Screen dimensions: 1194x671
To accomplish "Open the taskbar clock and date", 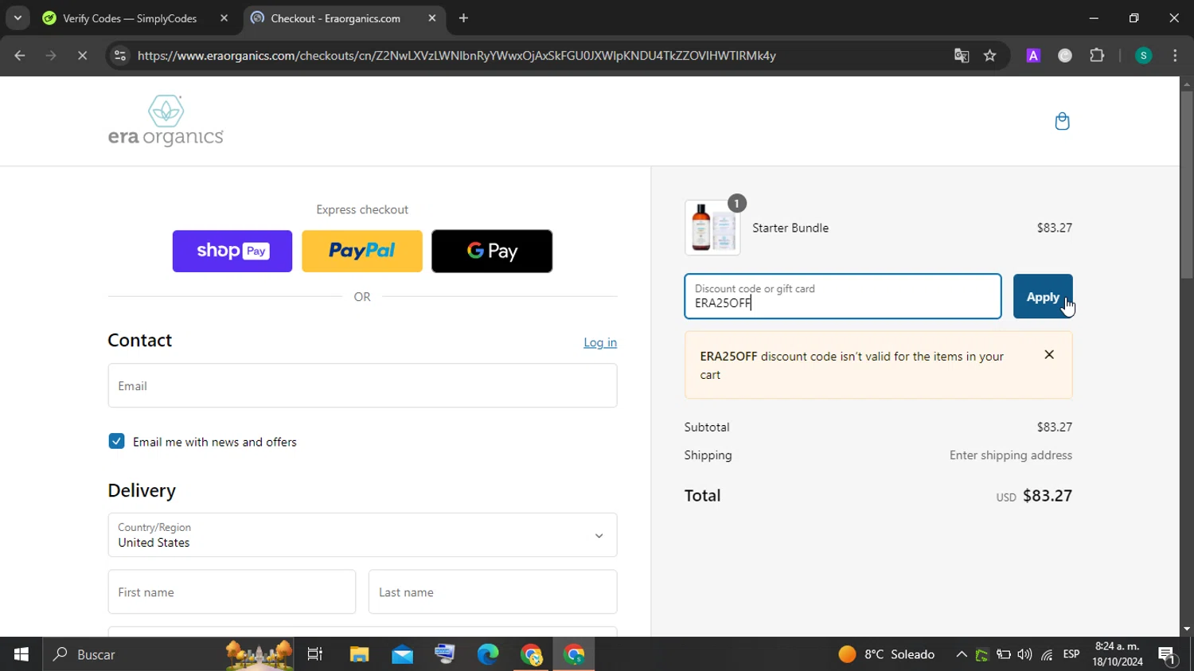I will tap(1118, 654).
